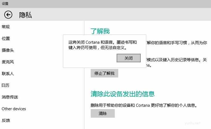Click the text 删除用于帮助你的设备和 Cortana
211x129 pixels.
[120, 105]
